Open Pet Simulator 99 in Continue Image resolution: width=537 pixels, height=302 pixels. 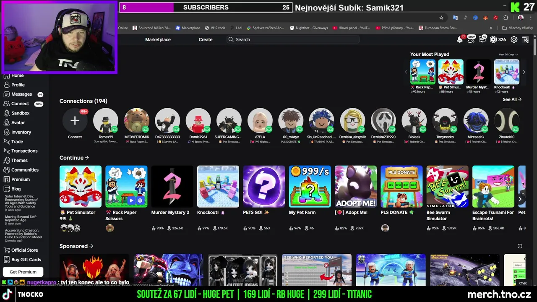(x=81, y=187)
